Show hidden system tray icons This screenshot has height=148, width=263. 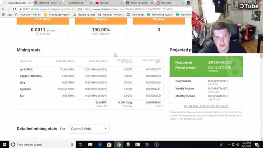pyautogui.click(x=228, y=144)
